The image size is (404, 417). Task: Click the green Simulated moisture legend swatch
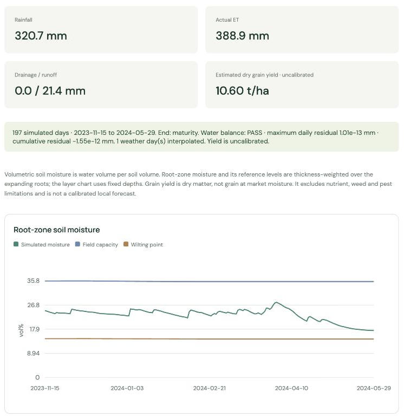(16, 244)
